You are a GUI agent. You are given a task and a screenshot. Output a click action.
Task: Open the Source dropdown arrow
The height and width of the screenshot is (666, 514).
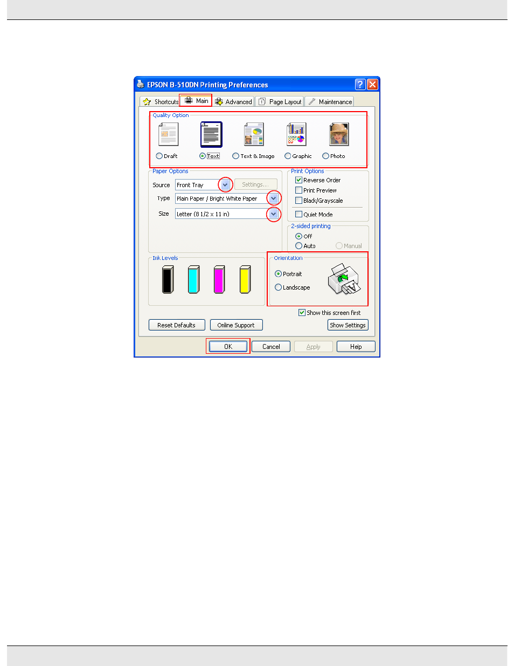[x=225, y=184]
